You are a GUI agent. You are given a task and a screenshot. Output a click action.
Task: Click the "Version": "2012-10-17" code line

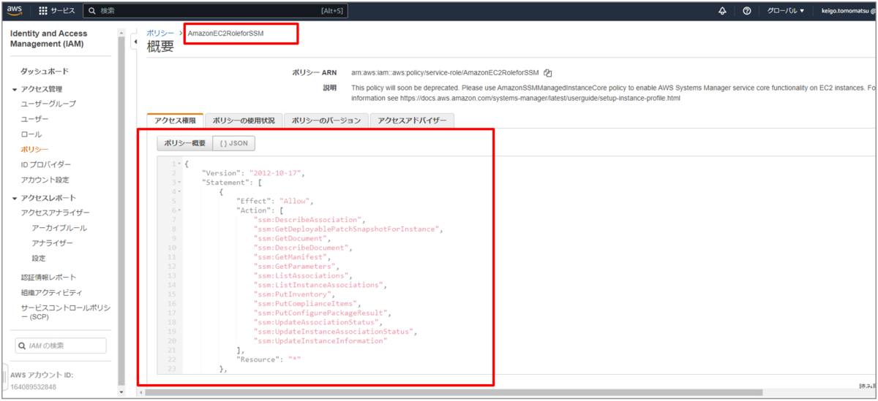[252, 173]
